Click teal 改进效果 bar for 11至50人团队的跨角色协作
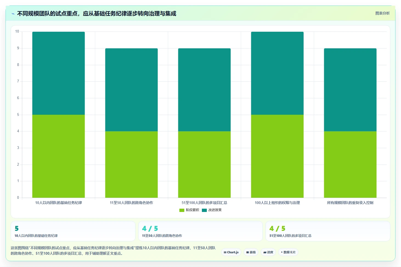This screenshot has width=401, height=267. 131,90
